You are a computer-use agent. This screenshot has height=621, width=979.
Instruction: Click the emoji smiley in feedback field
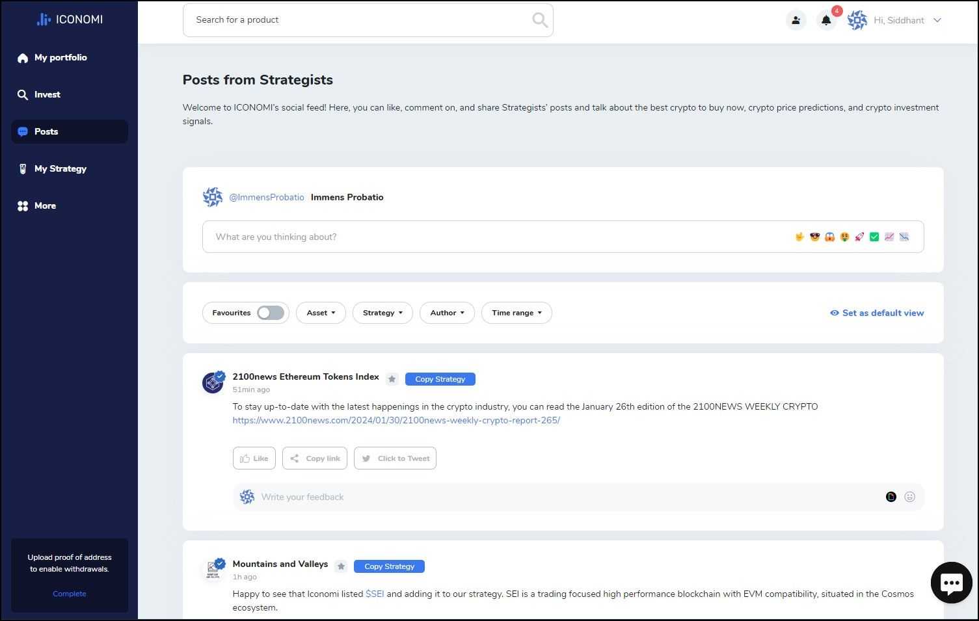[909, 497]
